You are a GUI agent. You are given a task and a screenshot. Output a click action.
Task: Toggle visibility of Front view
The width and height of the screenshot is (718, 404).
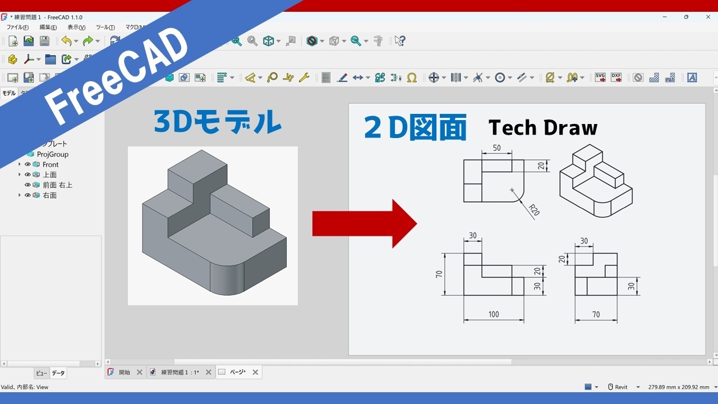tap(27, 164)
